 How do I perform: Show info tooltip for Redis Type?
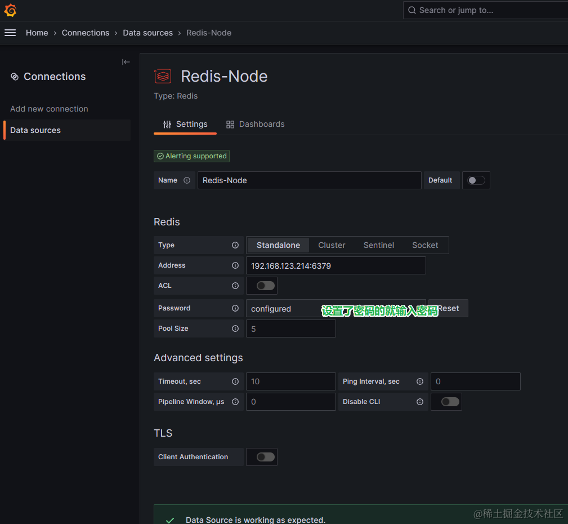point(235,245)
